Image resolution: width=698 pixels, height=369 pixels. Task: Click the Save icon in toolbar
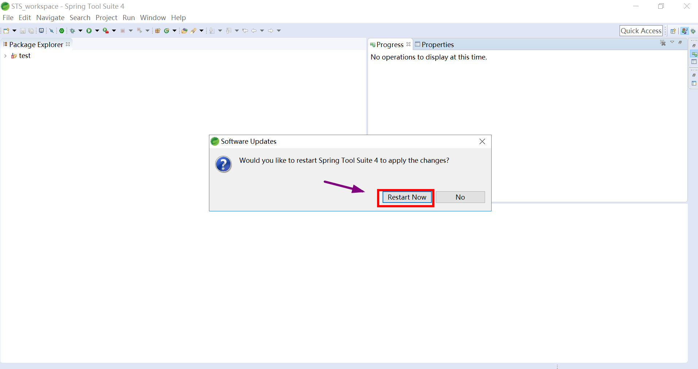click(23, 31)
